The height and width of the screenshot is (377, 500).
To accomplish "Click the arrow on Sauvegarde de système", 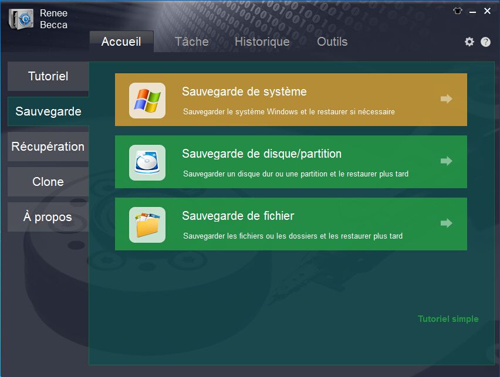I will coord(447,99).
